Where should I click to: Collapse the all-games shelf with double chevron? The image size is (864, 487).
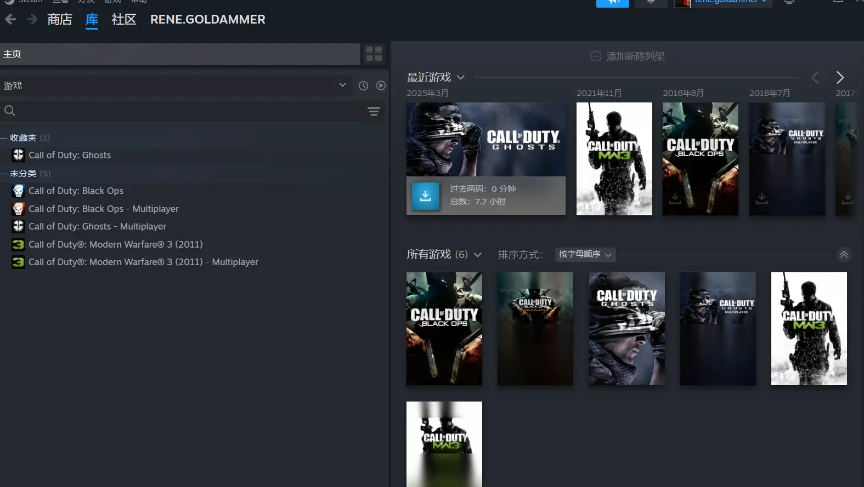844,255
